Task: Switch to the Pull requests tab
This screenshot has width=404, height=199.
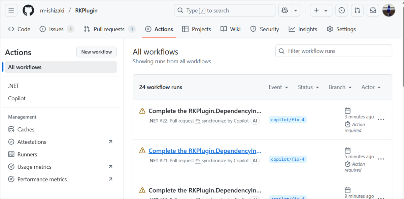Action: (x=110, y=29)
